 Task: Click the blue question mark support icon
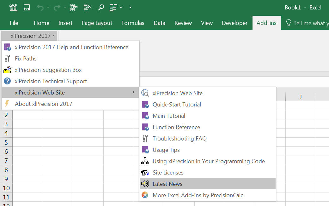click(7, 81)
